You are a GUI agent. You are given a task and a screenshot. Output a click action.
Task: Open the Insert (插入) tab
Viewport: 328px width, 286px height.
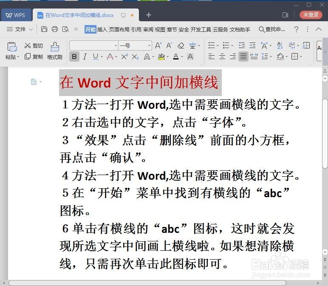(102, 29)
